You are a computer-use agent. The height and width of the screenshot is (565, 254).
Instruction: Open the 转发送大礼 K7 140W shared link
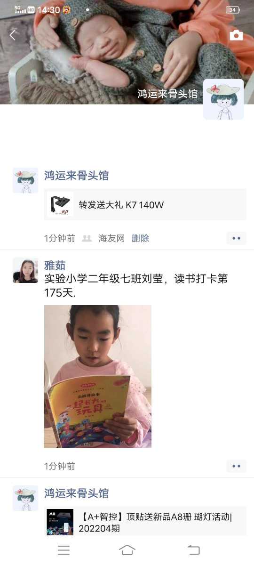[x=145, y=204]
